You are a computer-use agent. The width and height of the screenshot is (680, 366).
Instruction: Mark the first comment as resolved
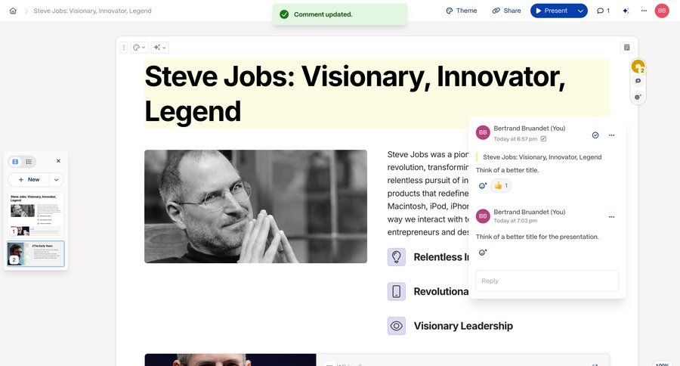(595, 135)
